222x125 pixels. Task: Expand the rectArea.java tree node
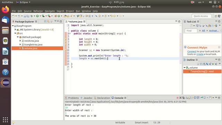[x=20, y=41]
